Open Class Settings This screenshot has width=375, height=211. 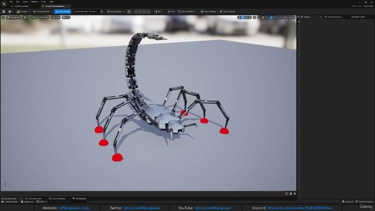point(209,12)
